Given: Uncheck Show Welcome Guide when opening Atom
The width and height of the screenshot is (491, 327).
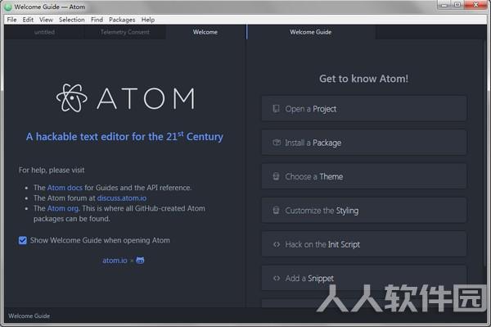Looking at the screenshot, I should (x=23, y=240).
